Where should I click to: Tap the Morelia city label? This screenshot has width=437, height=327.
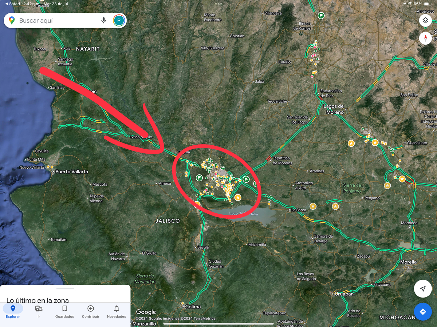pyautogui.click(x=408, y=262)
